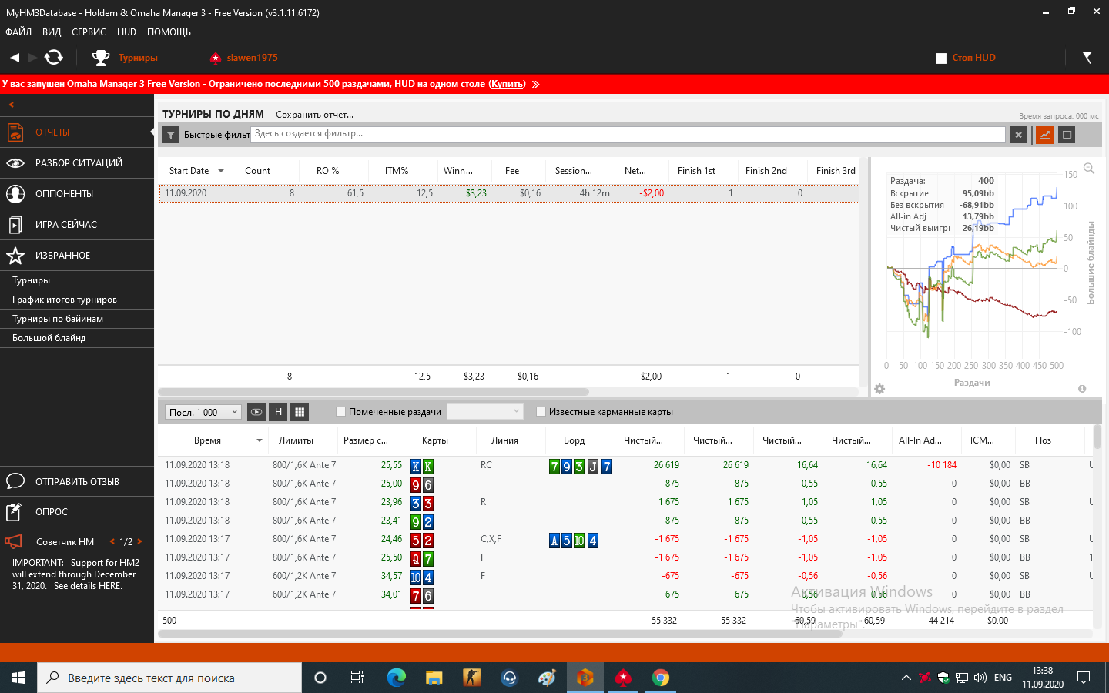Clear the quick filter with X
The height and width of the screenshot is (693, 1109).
point(1019,135)
